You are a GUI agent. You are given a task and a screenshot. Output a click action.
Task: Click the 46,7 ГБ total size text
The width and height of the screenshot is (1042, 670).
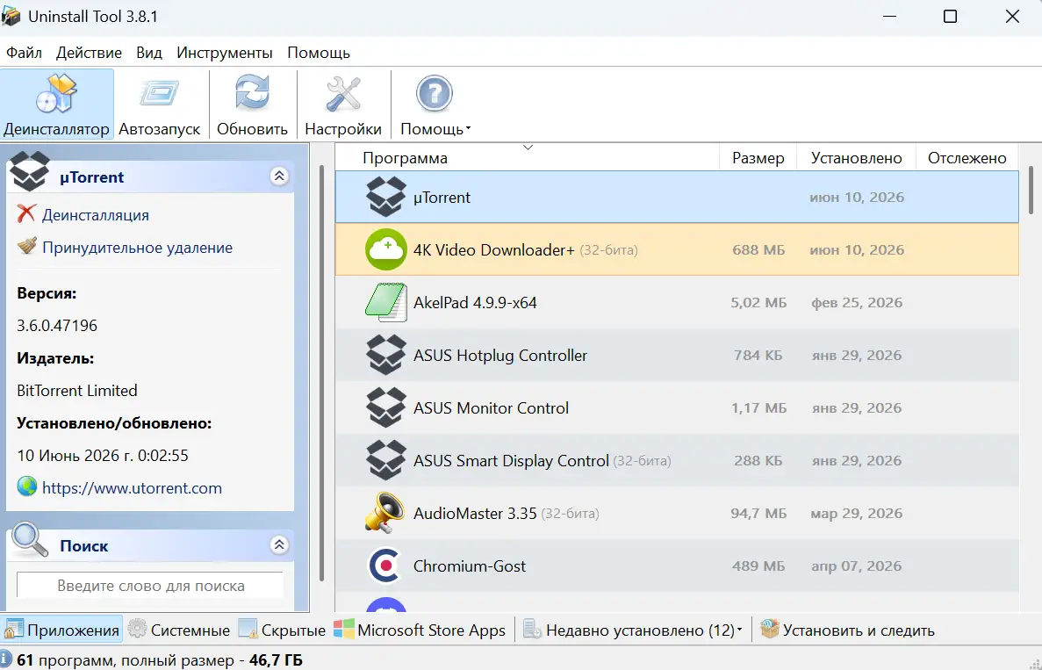tap(276, 660)
